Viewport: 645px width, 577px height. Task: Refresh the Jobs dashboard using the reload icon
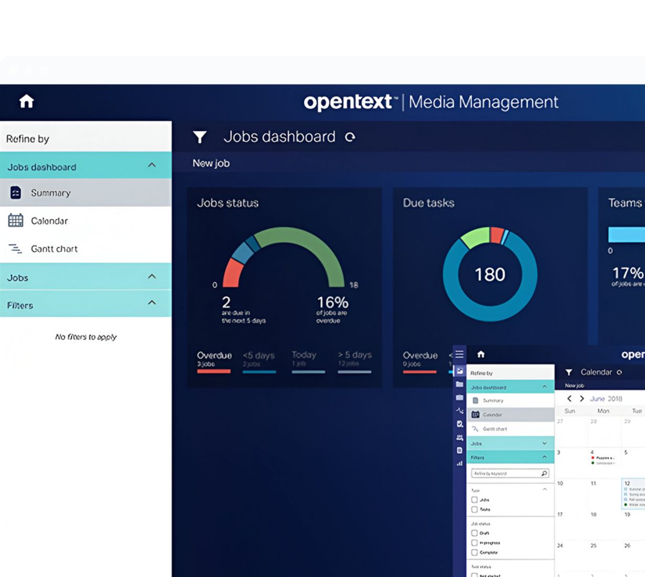pos(350,137)
